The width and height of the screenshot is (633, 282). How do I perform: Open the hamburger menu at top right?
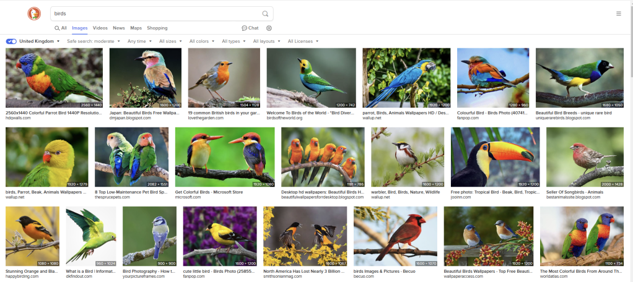[x=618, y=14]
